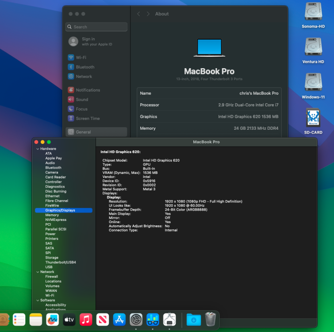Viewport: 334px width, 332px height.
Task: Open System Settings icon in Dock
Action: click(136, 320)
